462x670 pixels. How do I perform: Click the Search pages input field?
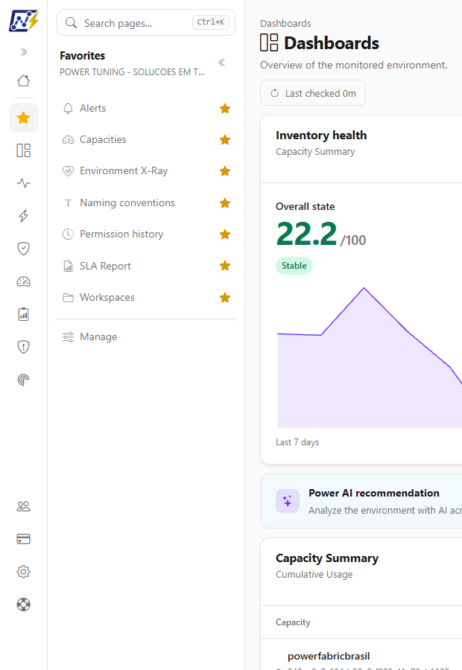[x=146, y=22]
